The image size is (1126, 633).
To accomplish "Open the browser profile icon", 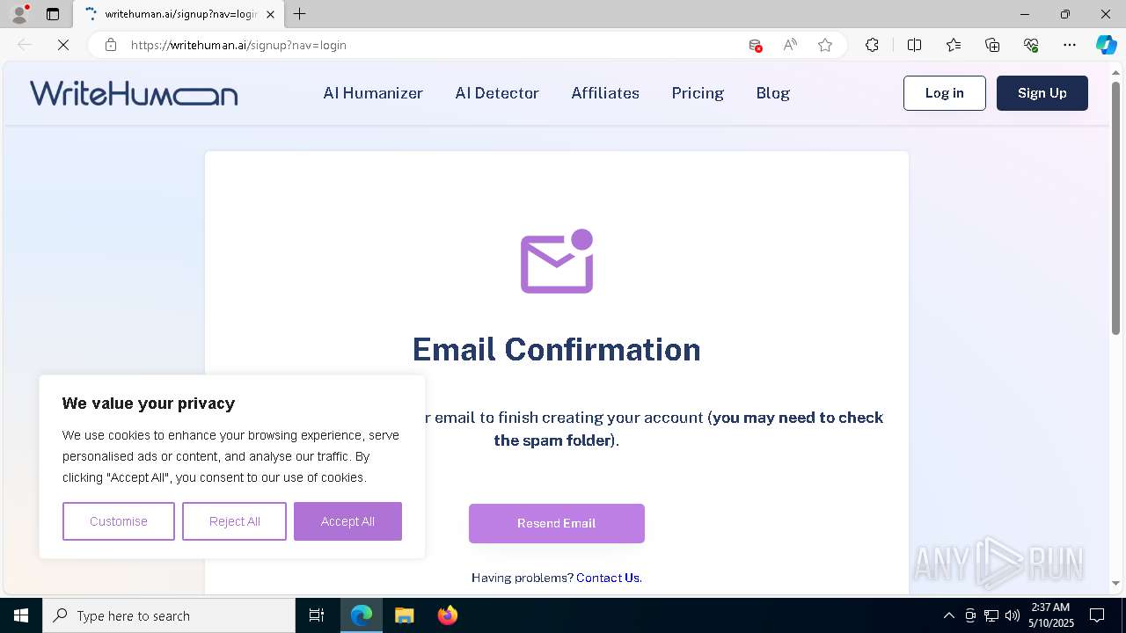I will [19, 14].
